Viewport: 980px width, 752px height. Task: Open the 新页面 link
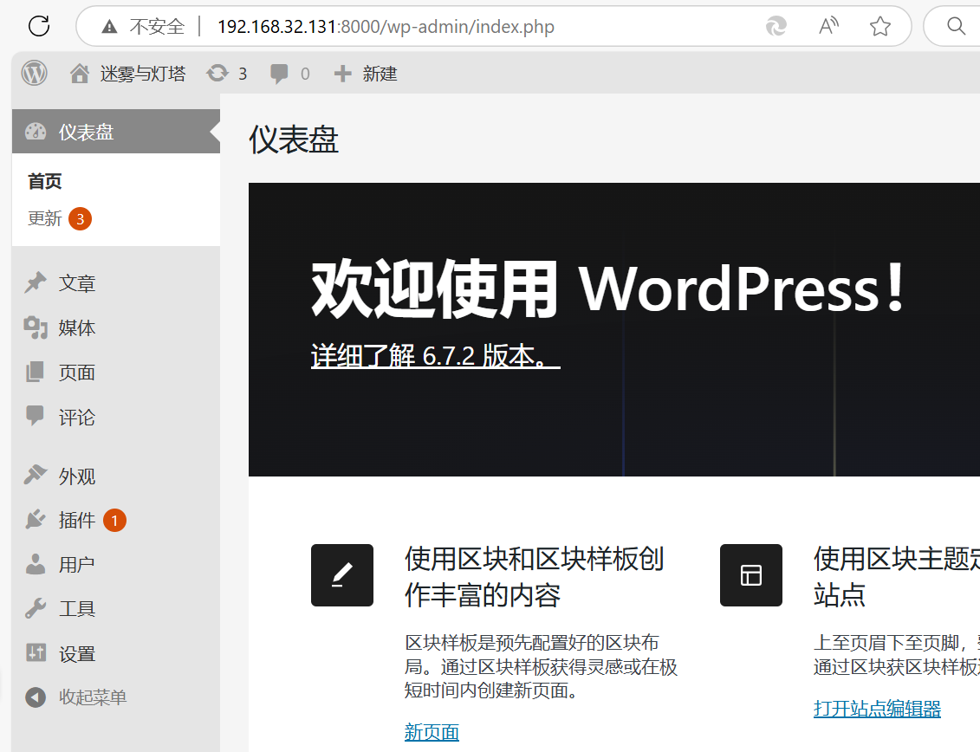432,732
